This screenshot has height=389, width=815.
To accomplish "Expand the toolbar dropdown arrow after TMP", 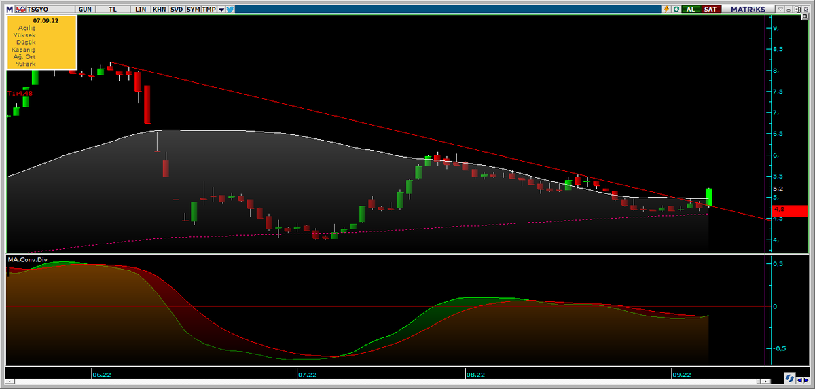I will pyautogui.click(x=221, y=10).
